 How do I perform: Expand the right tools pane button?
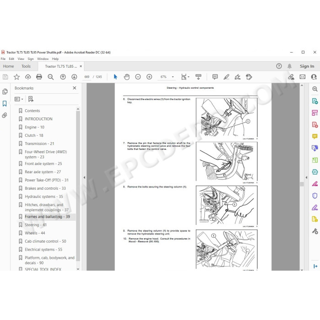pyautogui.click(x=315, y=266)
